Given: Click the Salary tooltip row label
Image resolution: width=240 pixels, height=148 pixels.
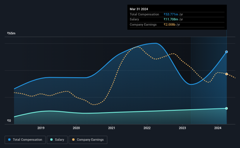Looking at the screenshot, I should [134, 20].
